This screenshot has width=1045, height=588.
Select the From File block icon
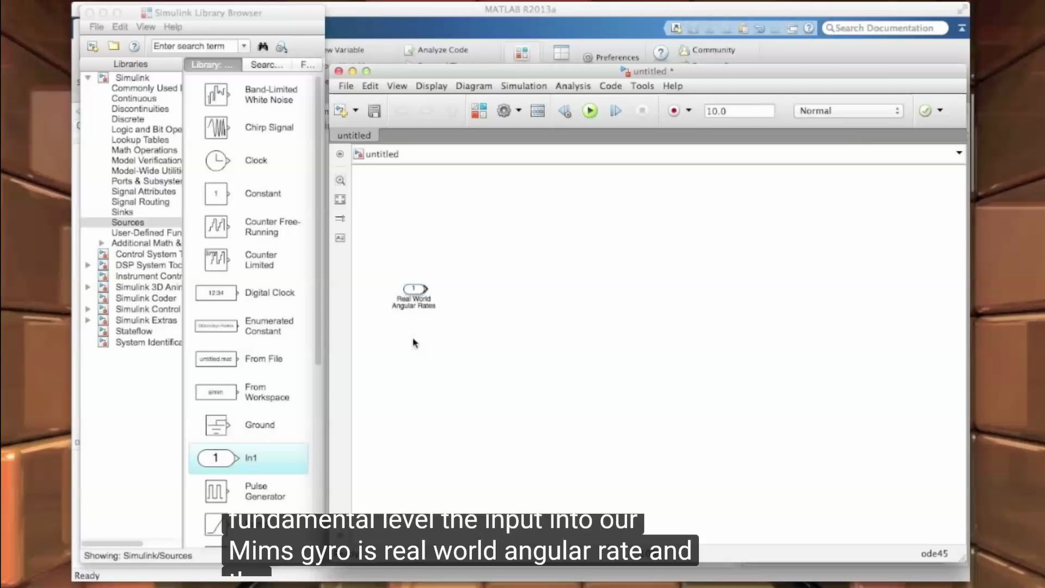coord(216,359)
